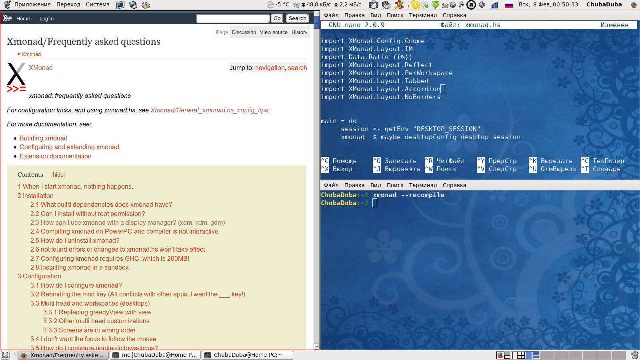
Task: Open Поиск menu in lower terminal window
Action: coord(395,185)
